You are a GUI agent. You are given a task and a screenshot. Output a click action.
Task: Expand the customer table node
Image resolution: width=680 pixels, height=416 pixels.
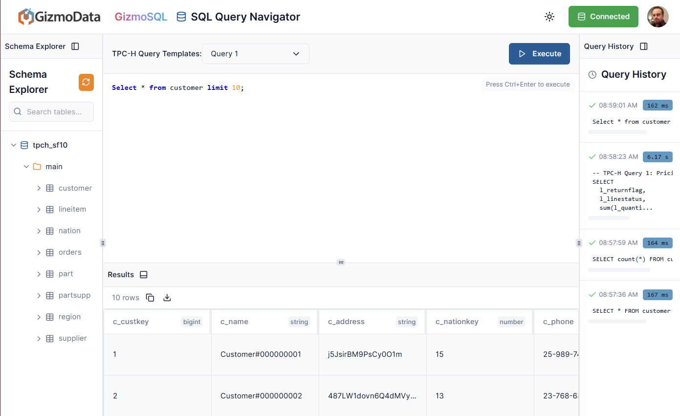[x=39, y=188]
